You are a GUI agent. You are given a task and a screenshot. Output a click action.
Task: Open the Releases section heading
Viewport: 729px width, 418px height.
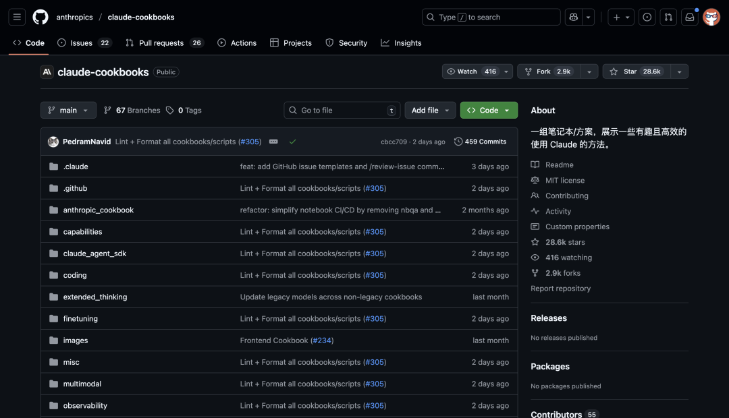click(x=549, y=318)
